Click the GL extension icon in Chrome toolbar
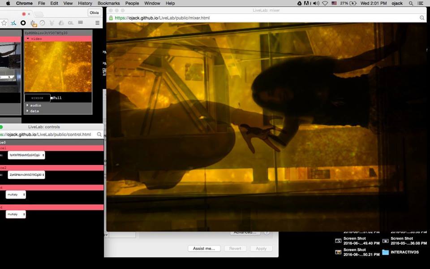This screenshot has width=430, height=269. pyautogui.click(x=70, y=23)
